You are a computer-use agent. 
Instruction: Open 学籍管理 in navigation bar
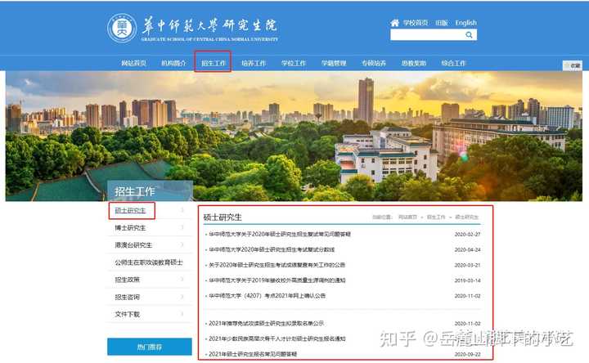[334, 63]
